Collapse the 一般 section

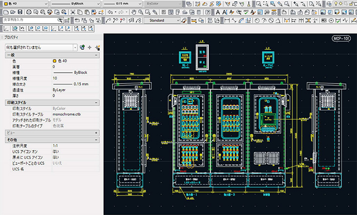[96, 55]
